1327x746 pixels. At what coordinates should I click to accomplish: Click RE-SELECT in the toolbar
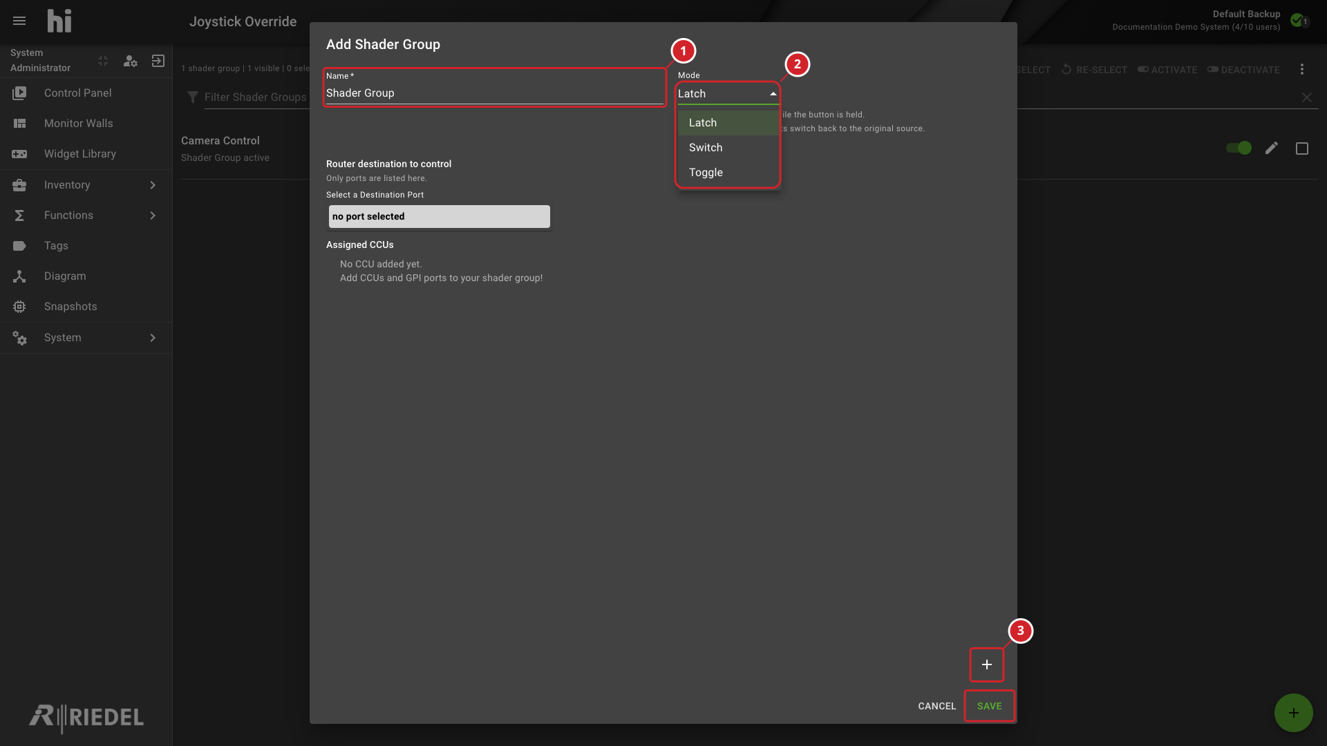pos(1094,70)
